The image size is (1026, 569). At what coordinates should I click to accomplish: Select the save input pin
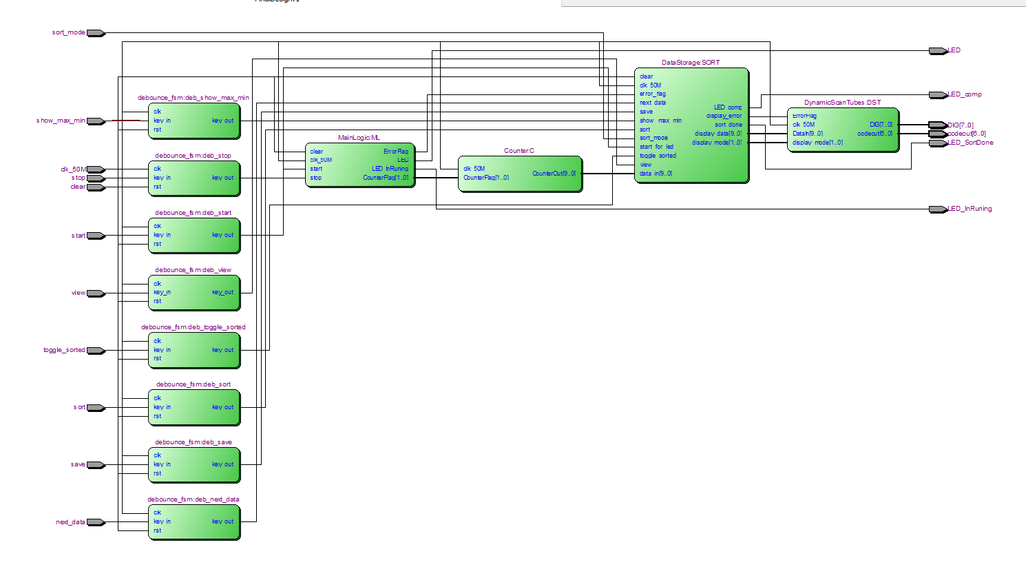pyautogui.click(x=96, y=465)
